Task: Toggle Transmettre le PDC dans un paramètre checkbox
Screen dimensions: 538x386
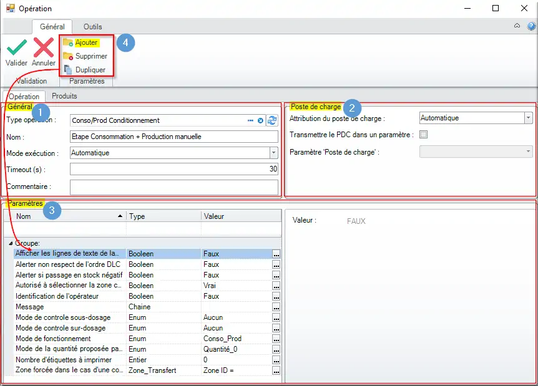Action: point(424,134)
